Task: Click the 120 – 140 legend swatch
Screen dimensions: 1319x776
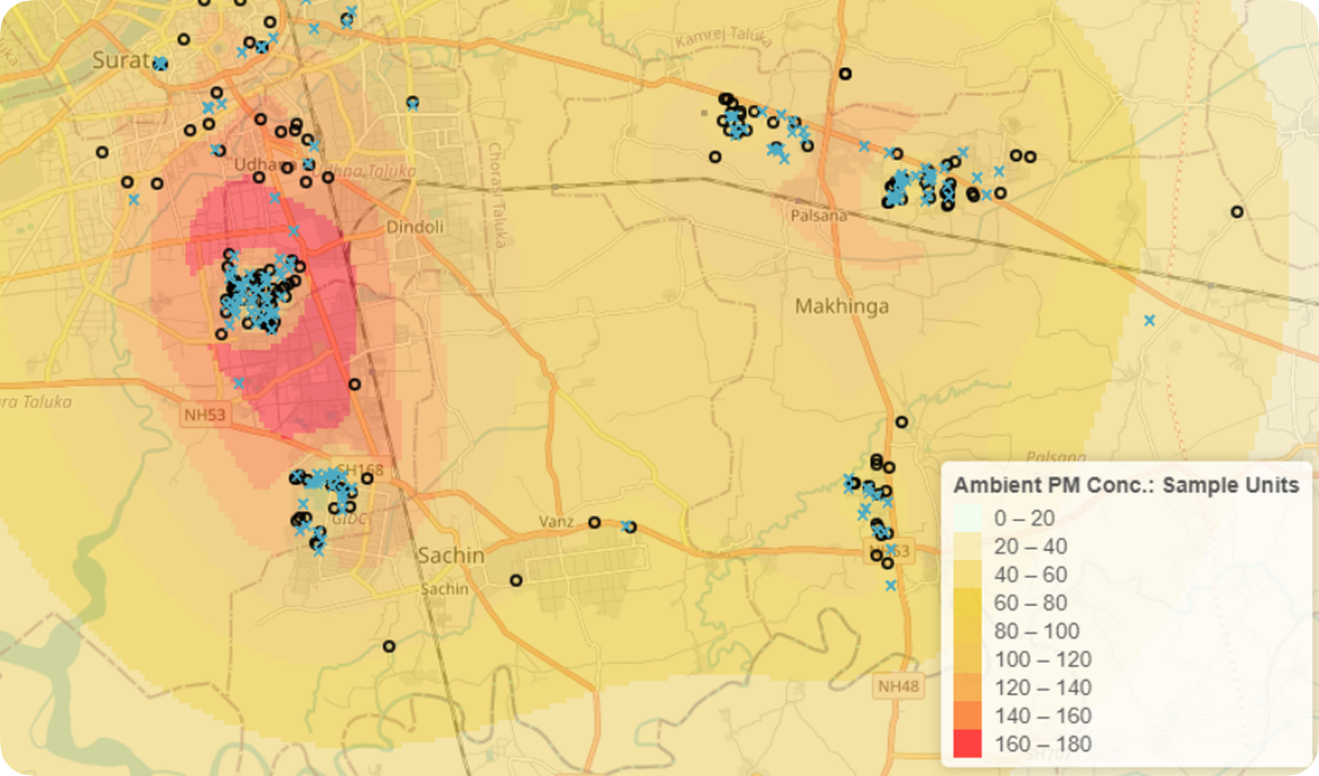Action: pyautogui.click(x=967, y=687)
